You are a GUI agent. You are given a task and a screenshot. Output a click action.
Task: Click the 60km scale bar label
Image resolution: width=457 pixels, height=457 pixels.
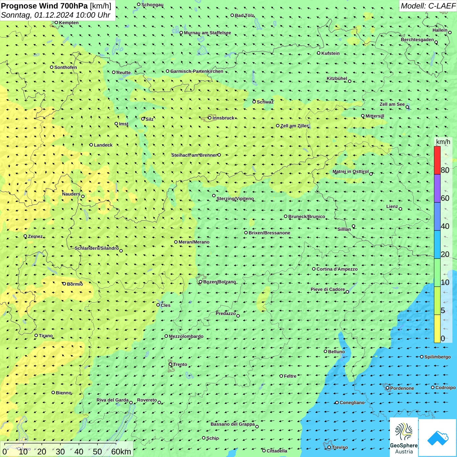pyautogui.click(x=121, y=451)
